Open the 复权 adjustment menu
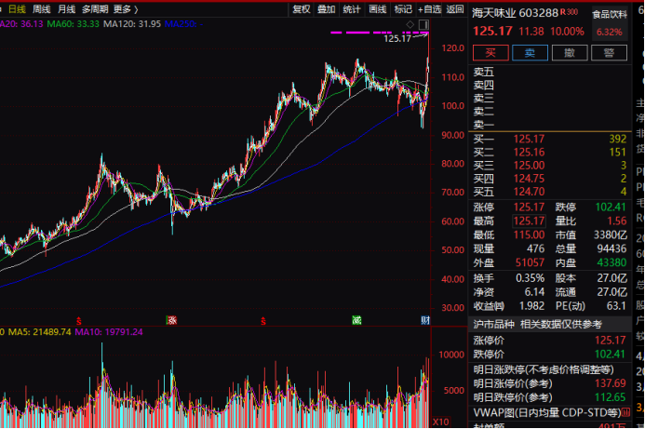This screenshot has height=429, width=645. [302, 9]
